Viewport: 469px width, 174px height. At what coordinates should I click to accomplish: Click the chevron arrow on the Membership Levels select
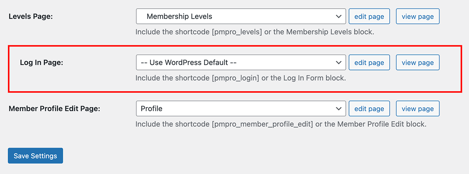[x=338, y=16]
